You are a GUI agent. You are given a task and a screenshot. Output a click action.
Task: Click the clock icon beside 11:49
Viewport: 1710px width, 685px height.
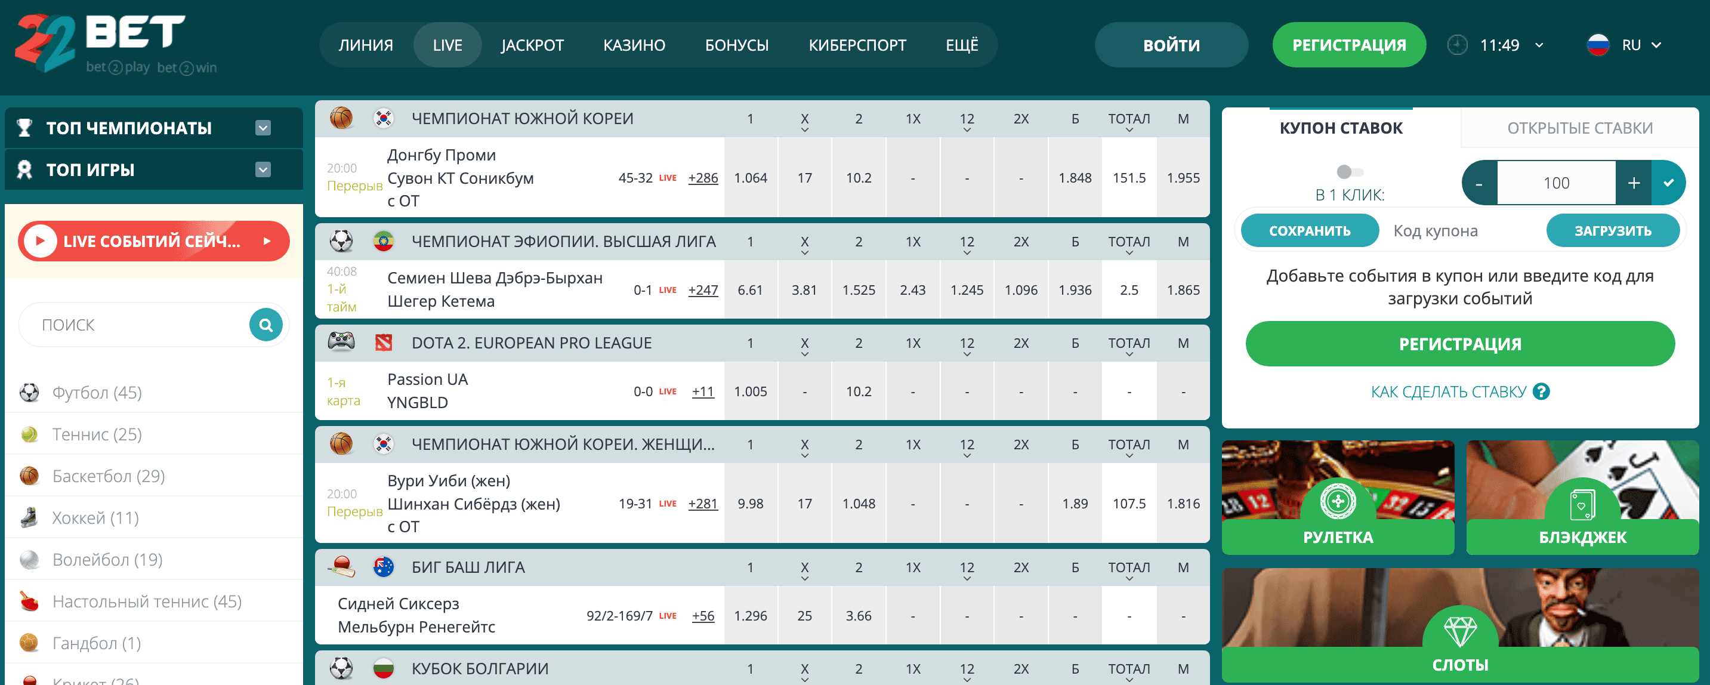tap(1457, 45)
